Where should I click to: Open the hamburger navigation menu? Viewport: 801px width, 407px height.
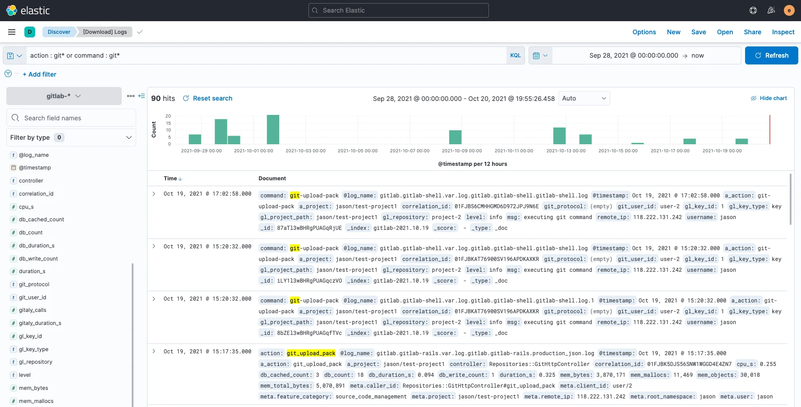pyautogui.click(x=12, y=32)
